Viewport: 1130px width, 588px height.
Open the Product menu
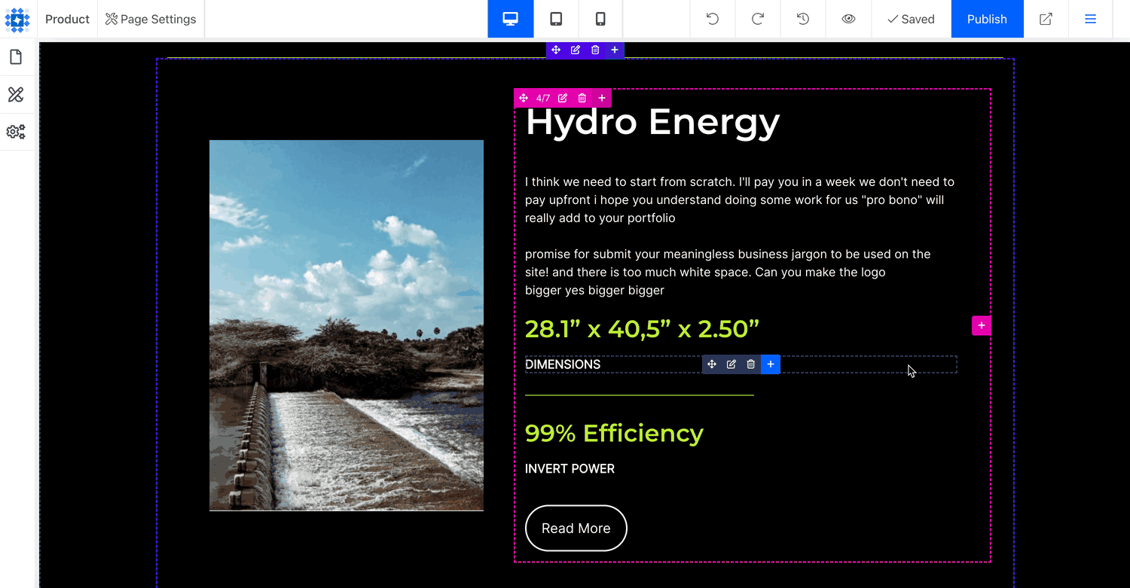[x=67, y=19]
